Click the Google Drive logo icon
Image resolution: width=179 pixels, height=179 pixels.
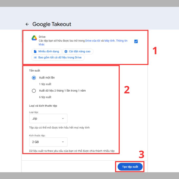click(34, 38)
